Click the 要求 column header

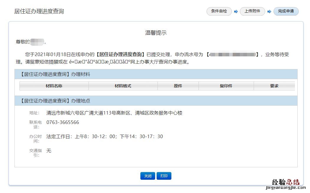pyautogui.click(x=274, y=86)
